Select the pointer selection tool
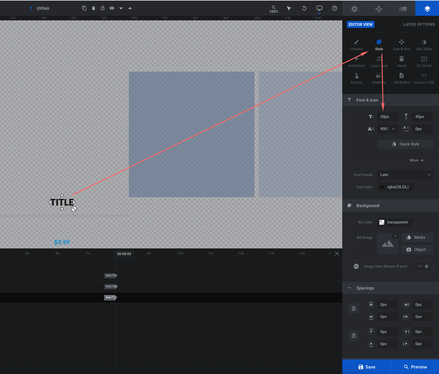The image size is (439, 374). (x=289, y=8)
